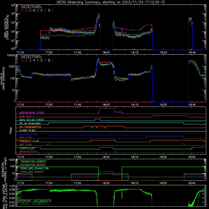Click DETECTORS: legend heading in front segments plot

(x=31, y=7)
